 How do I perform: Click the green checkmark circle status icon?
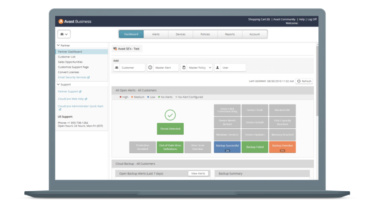[170, 115]
